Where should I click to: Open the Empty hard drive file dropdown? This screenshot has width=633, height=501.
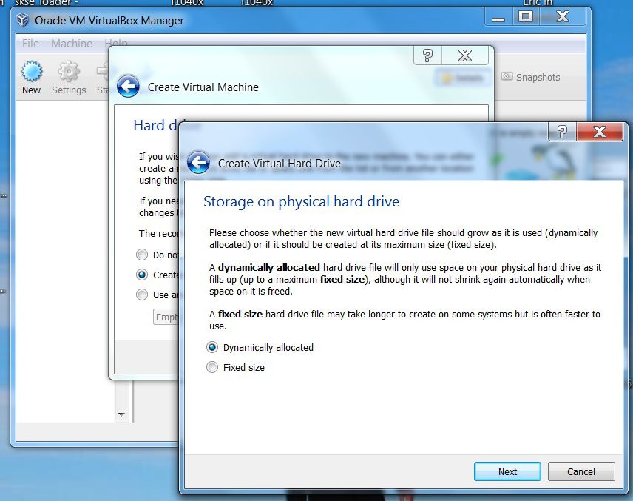[166, 317]
